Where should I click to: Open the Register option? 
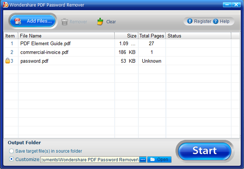[199, 21]
